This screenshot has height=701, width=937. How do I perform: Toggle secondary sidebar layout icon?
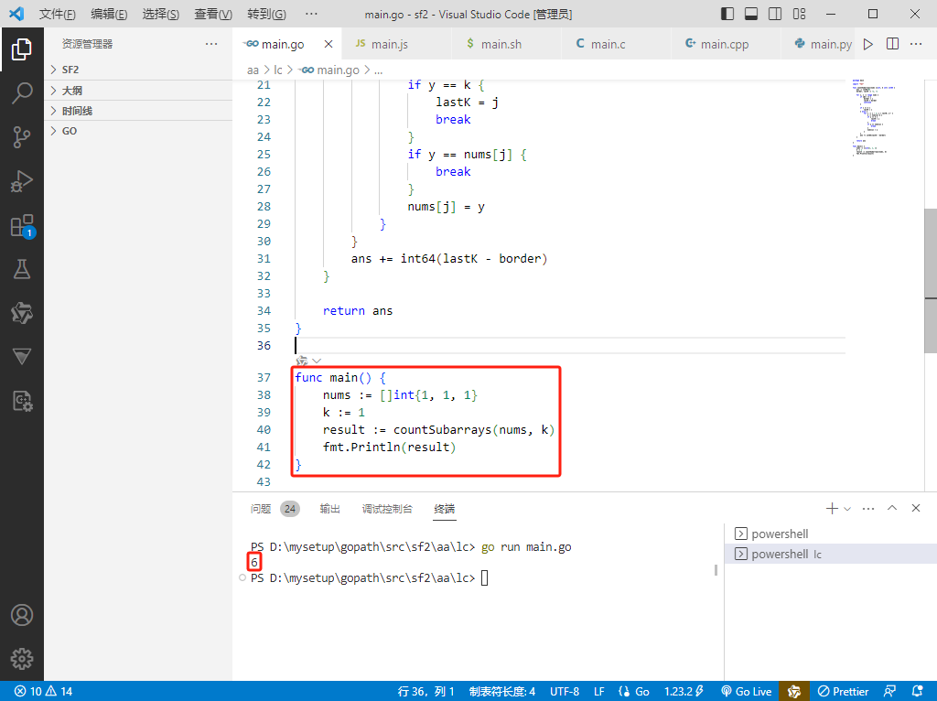[775, 14]
